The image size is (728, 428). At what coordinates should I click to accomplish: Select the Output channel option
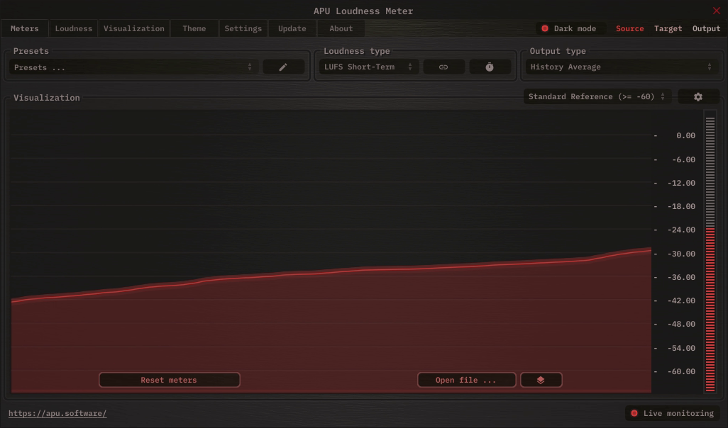pos(706,28)
